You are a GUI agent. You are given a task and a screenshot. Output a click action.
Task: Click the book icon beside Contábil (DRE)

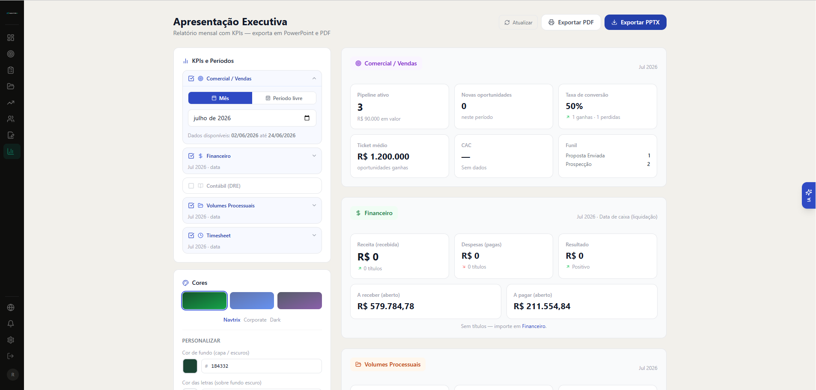coord(200,186)
